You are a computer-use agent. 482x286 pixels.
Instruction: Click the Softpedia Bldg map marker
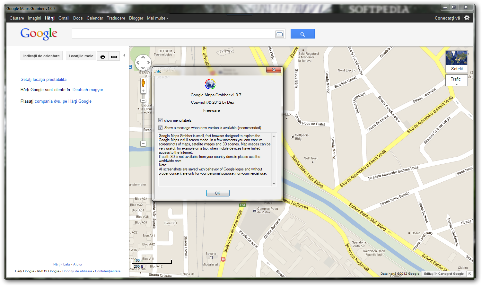[x=293, y=137]
